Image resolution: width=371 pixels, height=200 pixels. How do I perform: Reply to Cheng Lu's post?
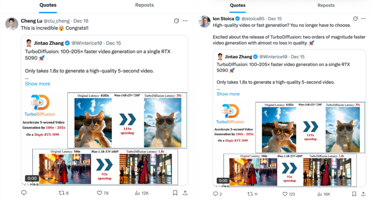click(24, 193)
